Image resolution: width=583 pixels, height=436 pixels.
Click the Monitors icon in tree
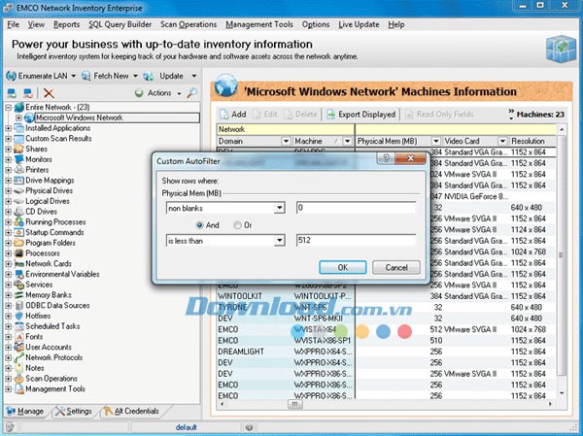click(18, 159)
